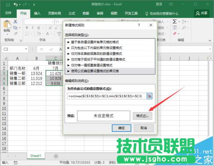Click the Undo arrow in the title bar
The height and width of the screenshot is (166, 214).
click(x=15, y=5)
